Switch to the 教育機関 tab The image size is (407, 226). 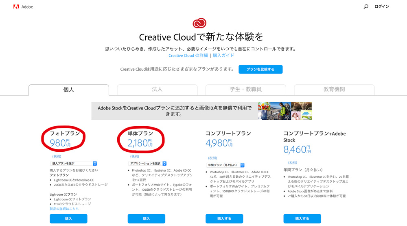coord(334,90)
